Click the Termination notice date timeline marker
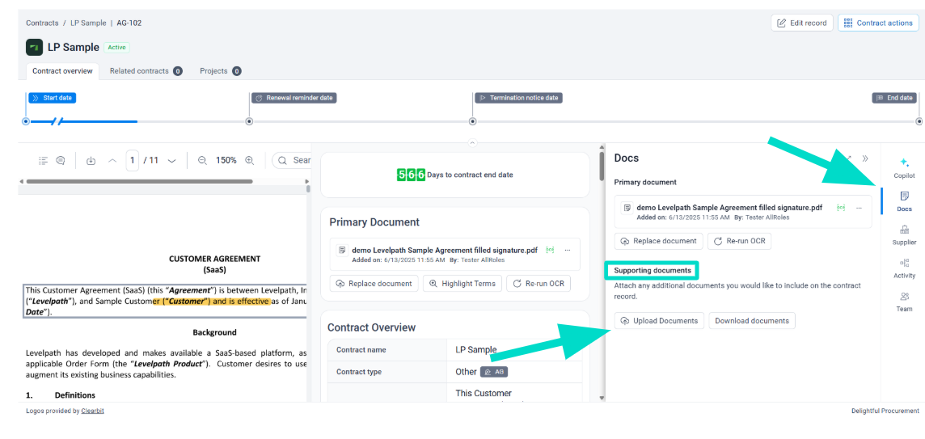Screen dimensions: 925x439 point(518,98)
